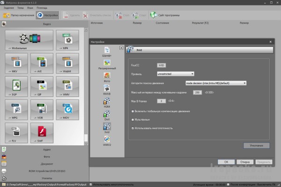Toggle multithreading checkbox in Xvid settings

(133, 128)
